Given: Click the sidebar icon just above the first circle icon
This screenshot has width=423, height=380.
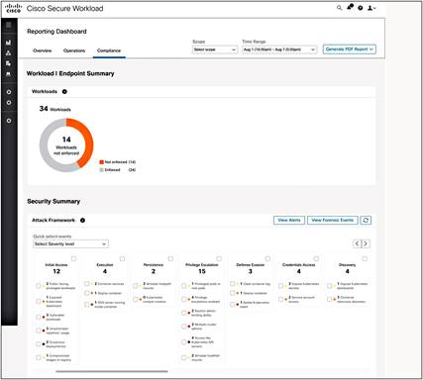Looking at the screenshot, I should (x=9, y=74).
